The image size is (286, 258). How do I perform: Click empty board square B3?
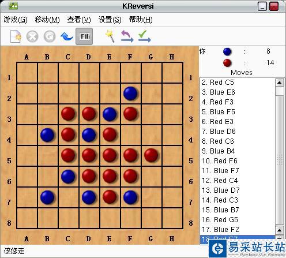(x=48, y=114)
